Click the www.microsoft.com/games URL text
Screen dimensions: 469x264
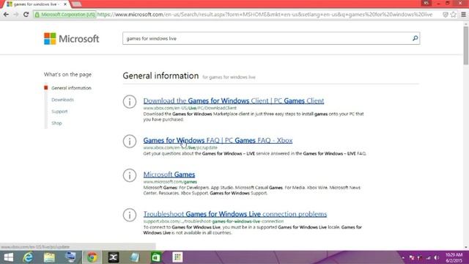tap(170, 182)
